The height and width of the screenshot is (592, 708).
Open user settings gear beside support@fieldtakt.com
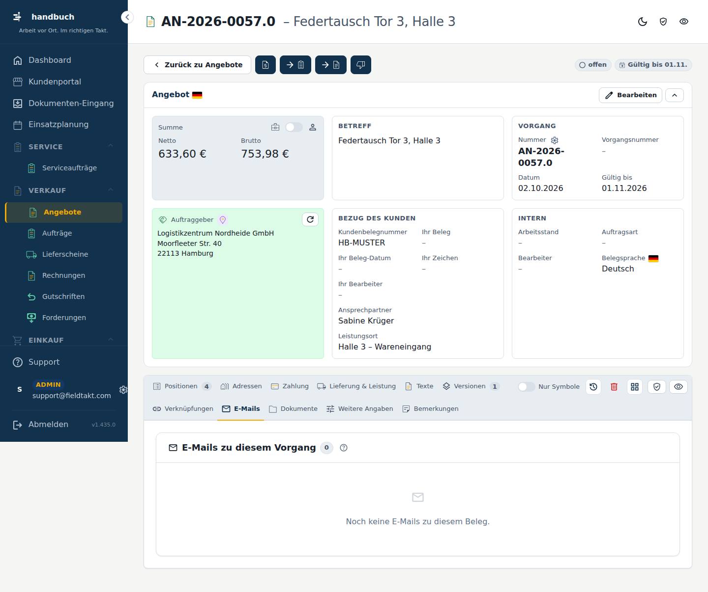point(123,389)
